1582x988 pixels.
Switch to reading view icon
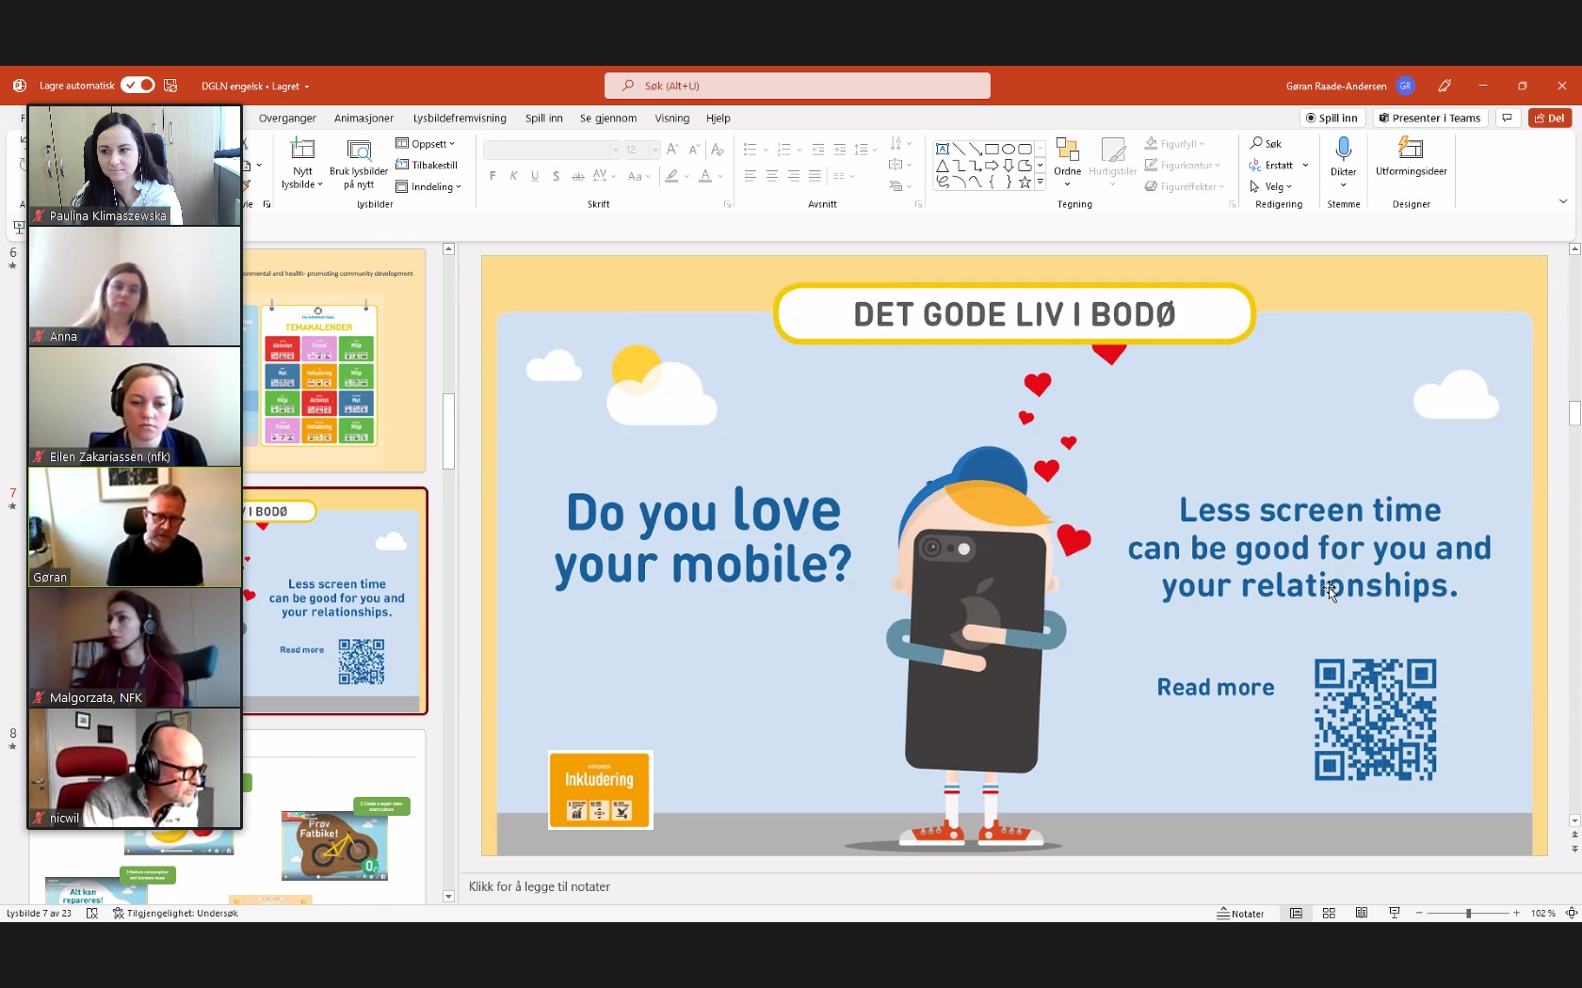point(1362,913)
